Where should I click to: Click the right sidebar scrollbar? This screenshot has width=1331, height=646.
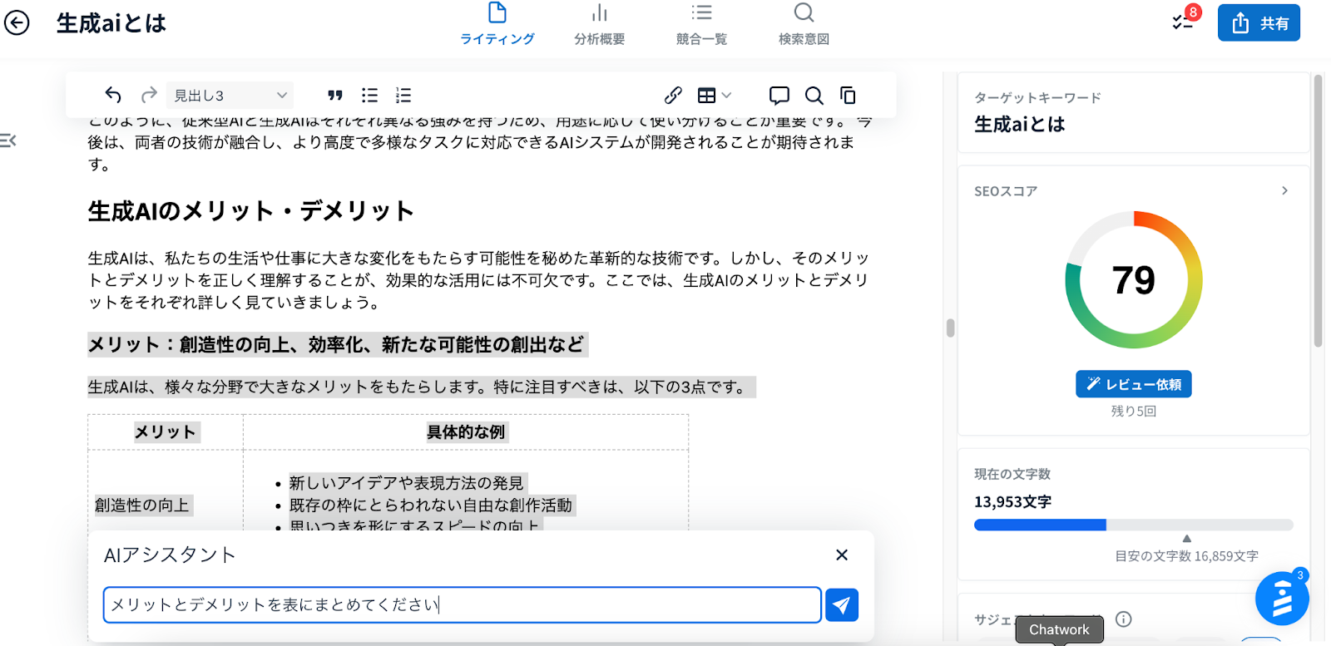[1318, 210]
